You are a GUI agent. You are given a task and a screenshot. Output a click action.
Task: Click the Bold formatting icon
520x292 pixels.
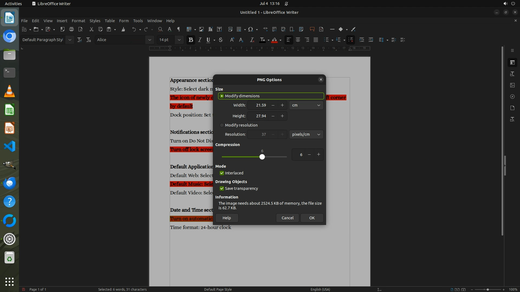(191, 40)
